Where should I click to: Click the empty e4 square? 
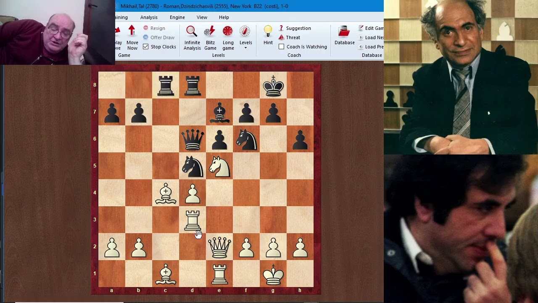point(219,193)
